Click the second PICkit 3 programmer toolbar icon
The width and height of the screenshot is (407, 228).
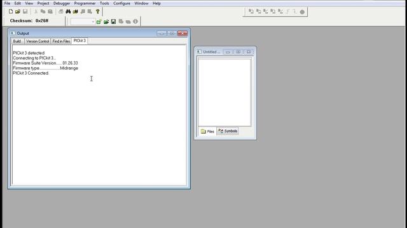[259, 11]
